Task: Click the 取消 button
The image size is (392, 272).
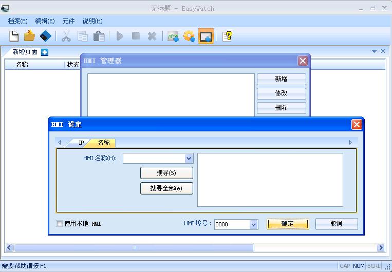Action: 337,224
